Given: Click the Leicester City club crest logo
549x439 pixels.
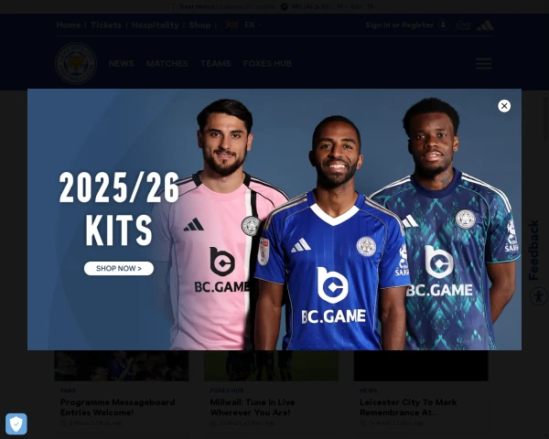Looking at the screenshot, I should (76, 63).
